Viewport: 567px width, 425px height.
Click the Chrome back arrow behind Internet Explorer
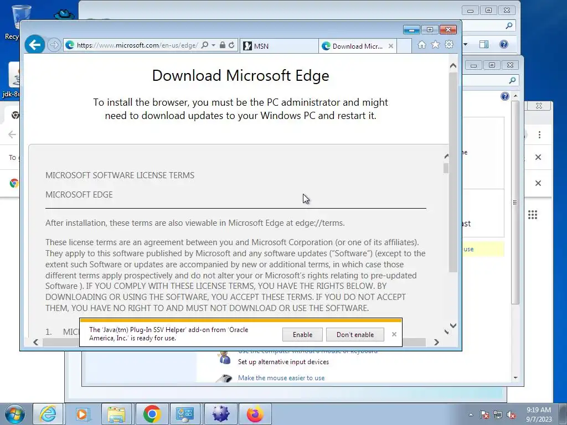(12, 134)
